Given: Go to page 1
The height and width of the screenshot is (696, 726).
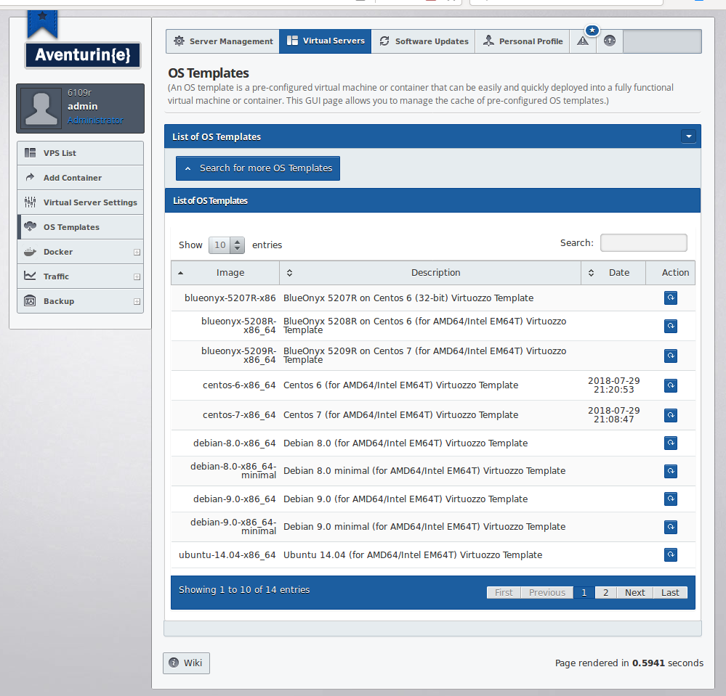Looking at the screenshot, I should point(584,592).
